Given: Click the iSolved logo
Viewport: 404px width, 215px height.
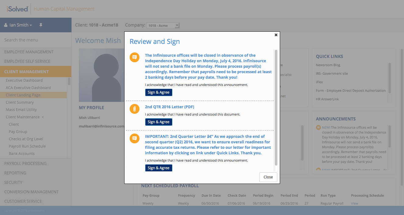Looking at the screenshot, I should (x=17, y=9).
